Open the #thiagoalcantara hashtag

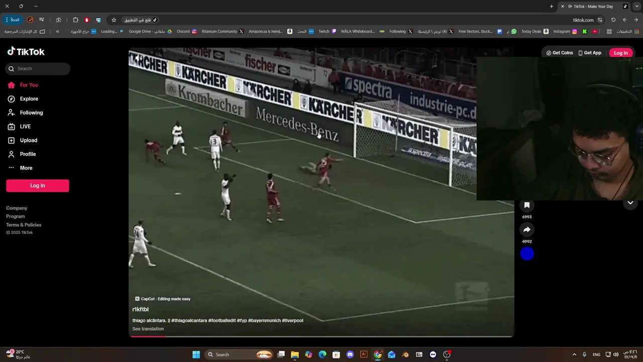point(189,320)
